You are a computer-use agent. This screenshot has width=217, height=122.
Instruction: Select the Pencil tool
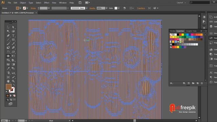click(13, 44)
